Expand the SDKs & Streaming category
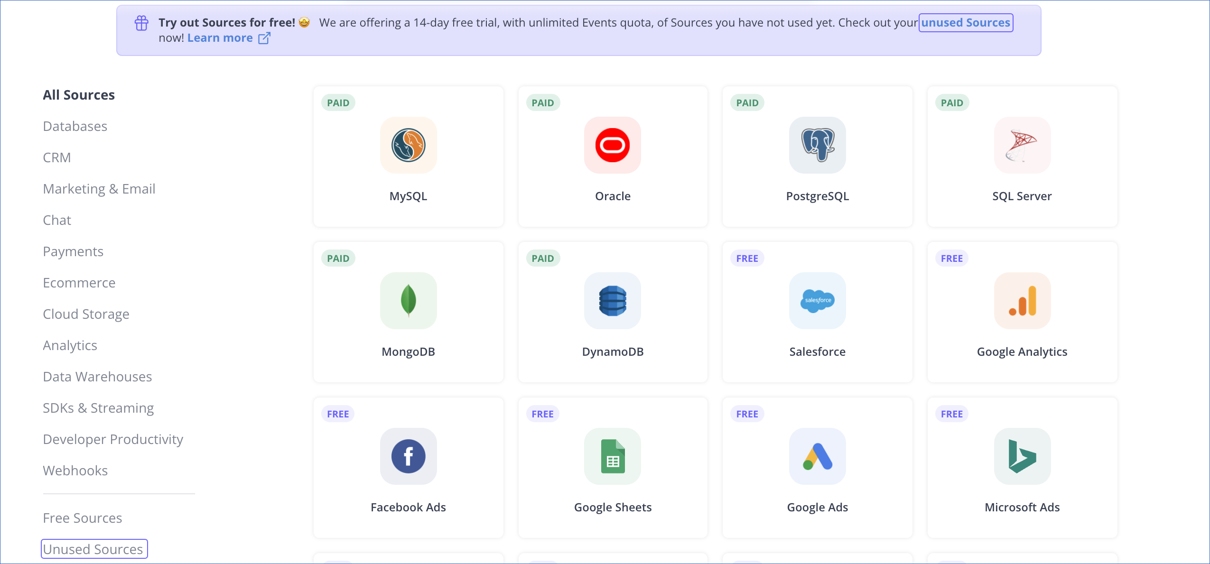The image size is (1210, 564). click(x=99, y=407)
